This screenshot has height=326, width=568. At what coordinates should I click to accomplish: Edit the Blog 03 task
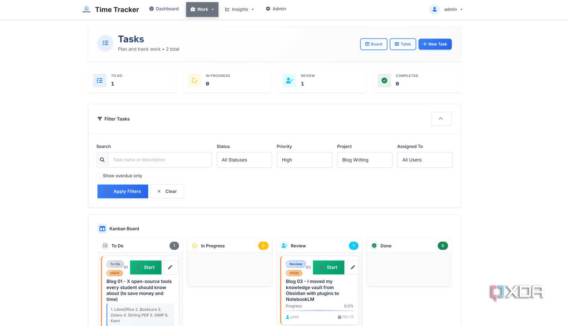tap(353, 267)
